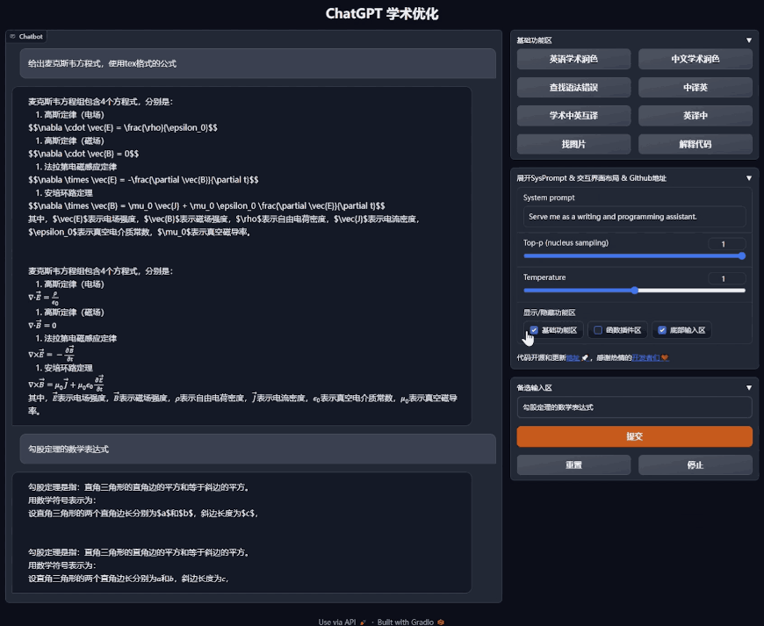Click the 停止 stop button
The height and width of the screenshot is (626, 764).
tap(696, 464)
